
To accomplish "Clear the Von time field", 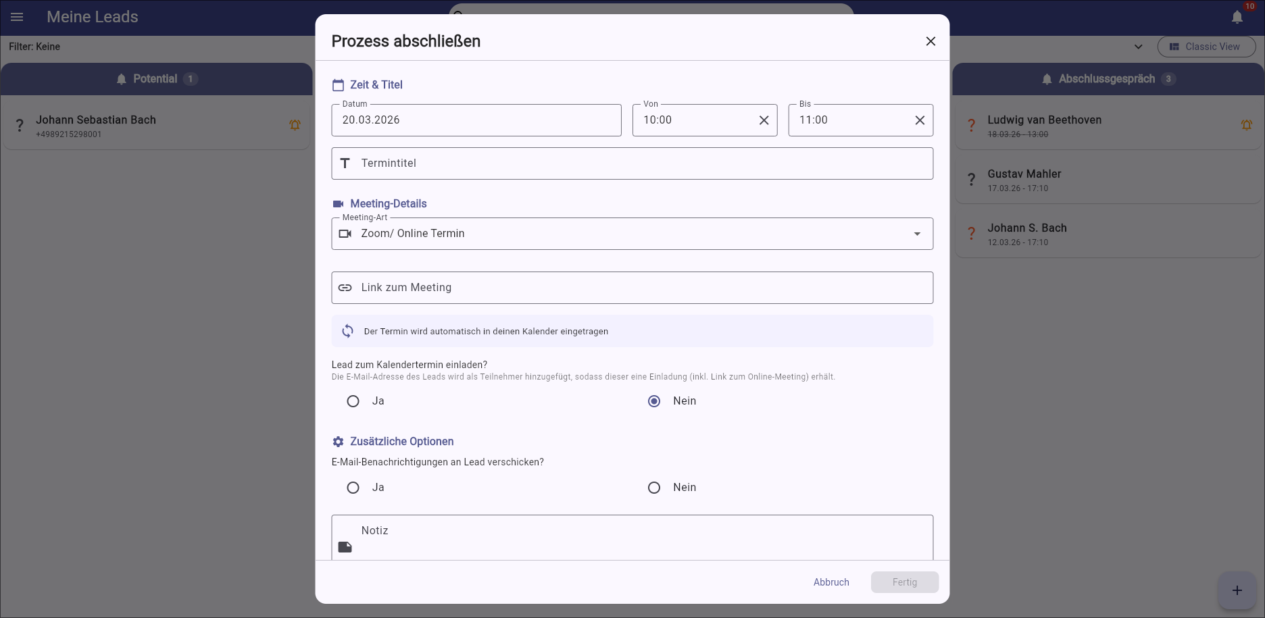I will pyautogui.click(x=764, y=120).
